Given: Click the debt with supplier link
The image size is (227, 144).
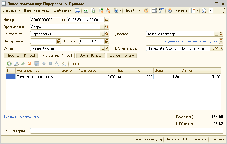Looking at the screenshot, I should 189,41.
